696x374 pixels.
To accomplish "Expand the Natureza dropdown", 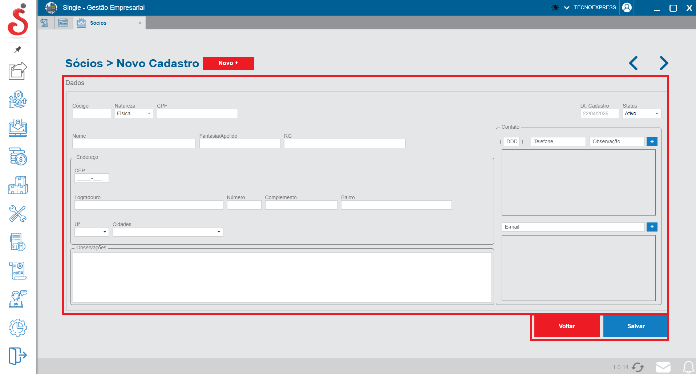I will coord(149,114).
